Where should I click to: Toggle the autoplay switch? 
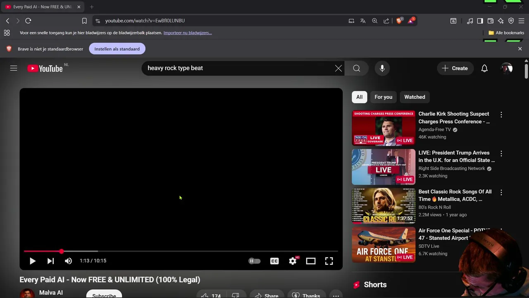pyautogui.click(x=254, y=261)
